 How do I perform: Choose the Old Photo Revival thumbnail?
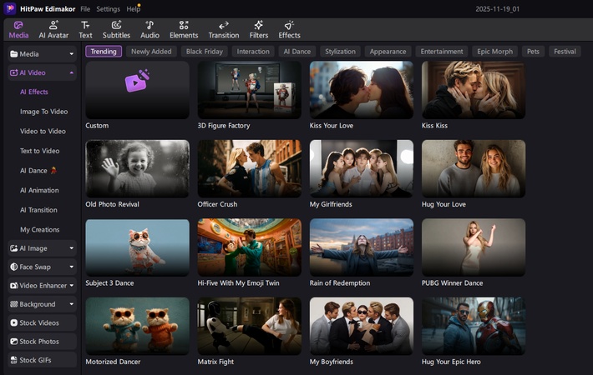click(137, 167)
